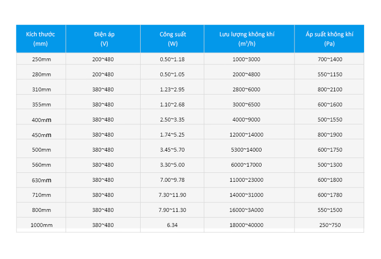Highlight the '250~750' pressure value
This screenshot has width=381, height=259.
click(x=330, y=225)
